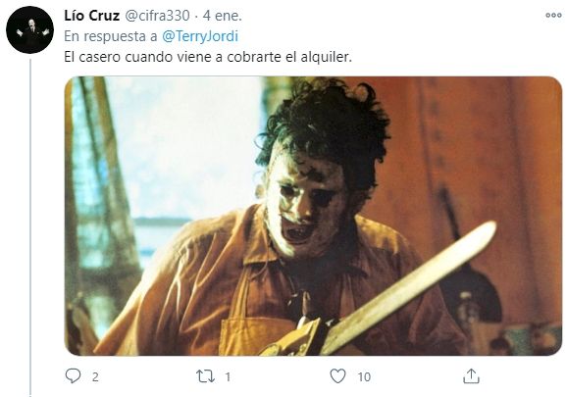
Task: Enlarge the attached chainsaw movie image
Action: [313, 216]
